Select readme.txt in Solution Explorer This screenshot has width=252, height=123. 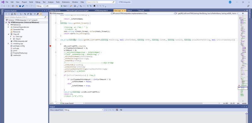point(17,55)
